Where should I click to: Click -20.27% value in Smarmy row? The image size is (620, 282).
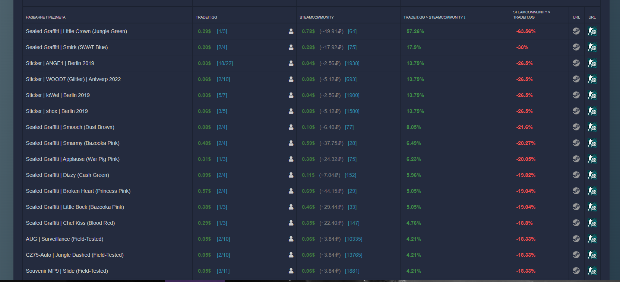tap(526, 143)
